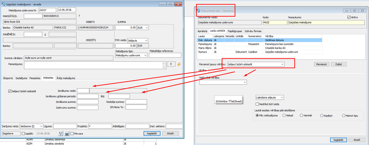Click the Pamatojums scrollbar down arrow
The height and width of the screenshot is (145, 369).
(x=164, y=67)
